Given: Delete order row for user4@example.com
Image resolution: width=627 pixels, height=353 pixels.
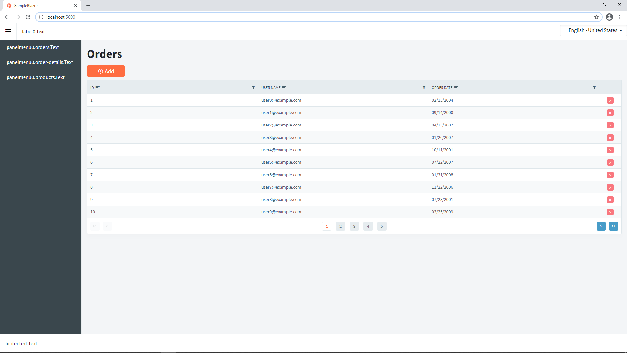Looking at the screenshot, I should click(610, 150).
